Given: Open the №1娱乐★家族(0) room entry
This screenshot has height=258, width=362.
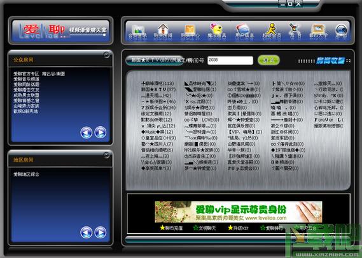Looking at the screenshot, I should pos(202,150).
